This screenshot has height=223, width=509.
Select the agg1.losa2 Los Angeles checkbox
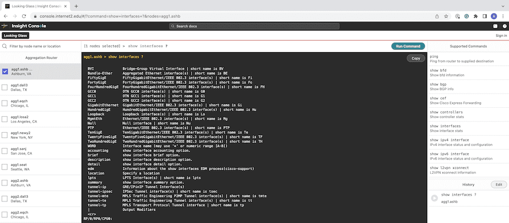(x=5, y=119)
